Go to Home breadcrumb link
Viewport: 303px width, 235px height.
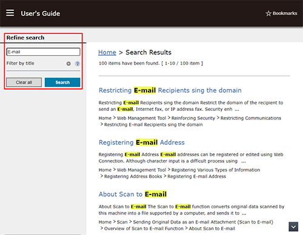[107, 53]
